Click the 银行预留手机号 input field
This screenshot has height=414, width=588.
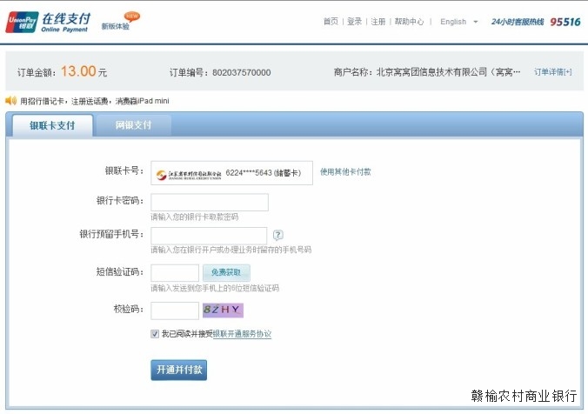(209, 236)
